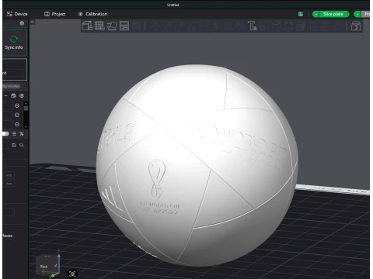Click the view orientation cube
This screenshot has height=279, width=373.
pos(47,265)
